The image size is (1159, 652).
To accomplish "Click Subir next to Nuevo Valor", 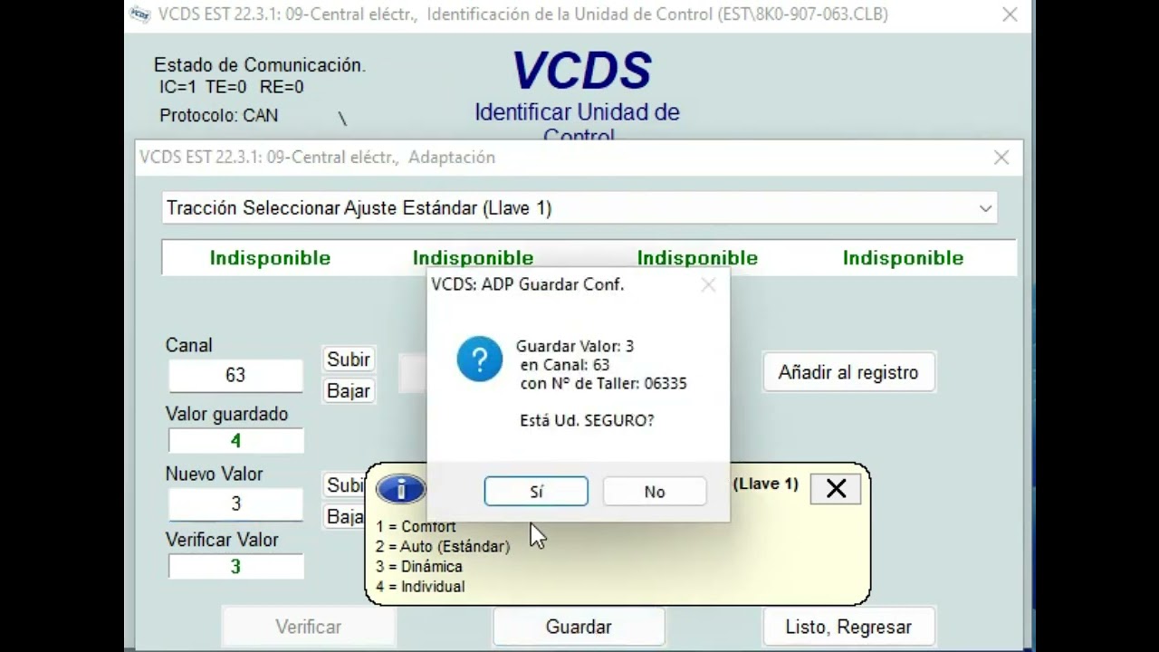I will 344,485.
